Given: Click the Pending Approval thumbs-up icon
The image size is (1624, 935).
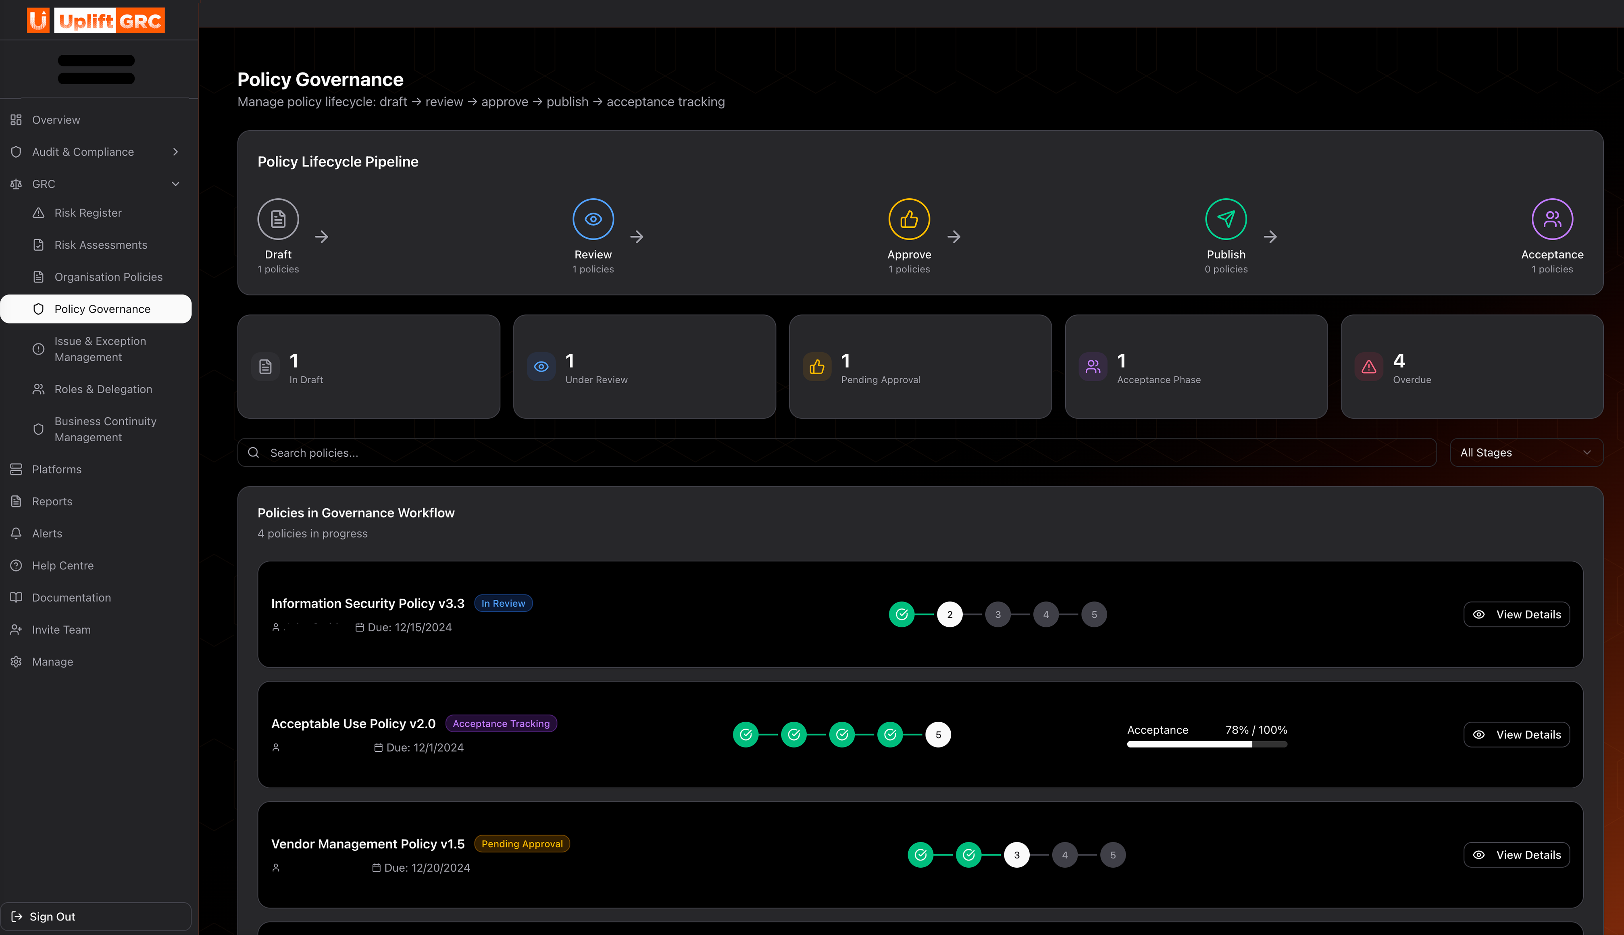Looking at the screenshot, I should pos(817,367).
